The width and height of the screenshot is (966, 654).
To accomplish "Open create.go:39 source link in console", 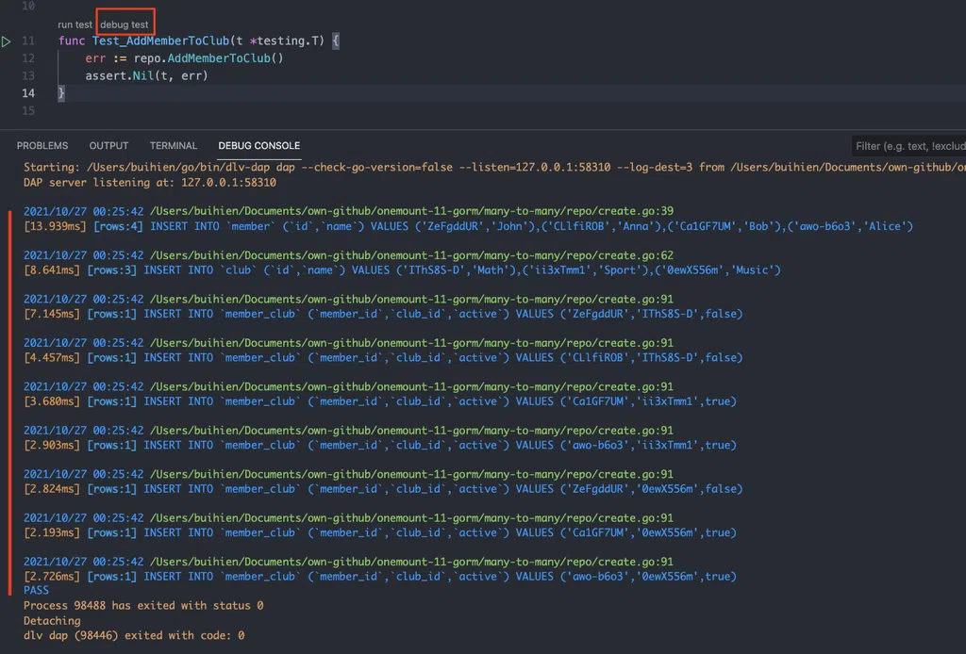I will tap(411, 211).
